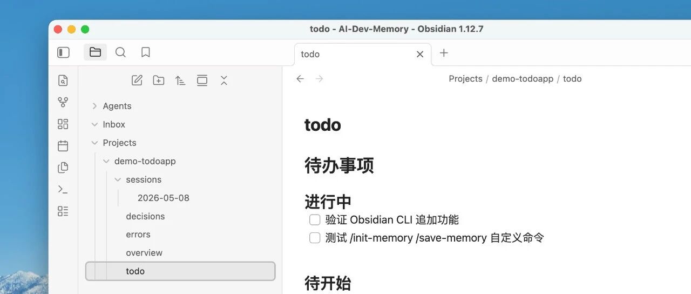Open the bookmarks icon
691x294 pixels.
click(x=145, y=52)
